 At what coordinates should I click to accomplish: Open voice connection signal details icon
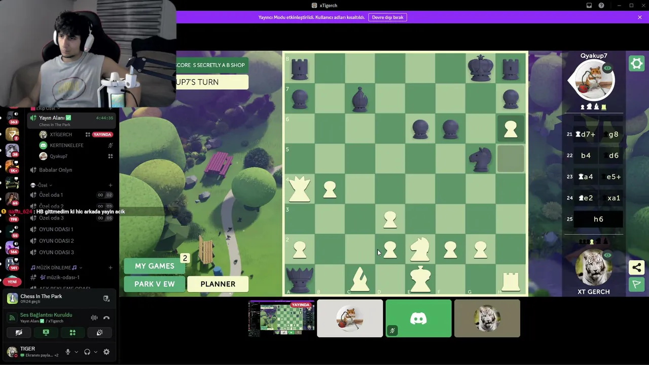pos(12,318)
